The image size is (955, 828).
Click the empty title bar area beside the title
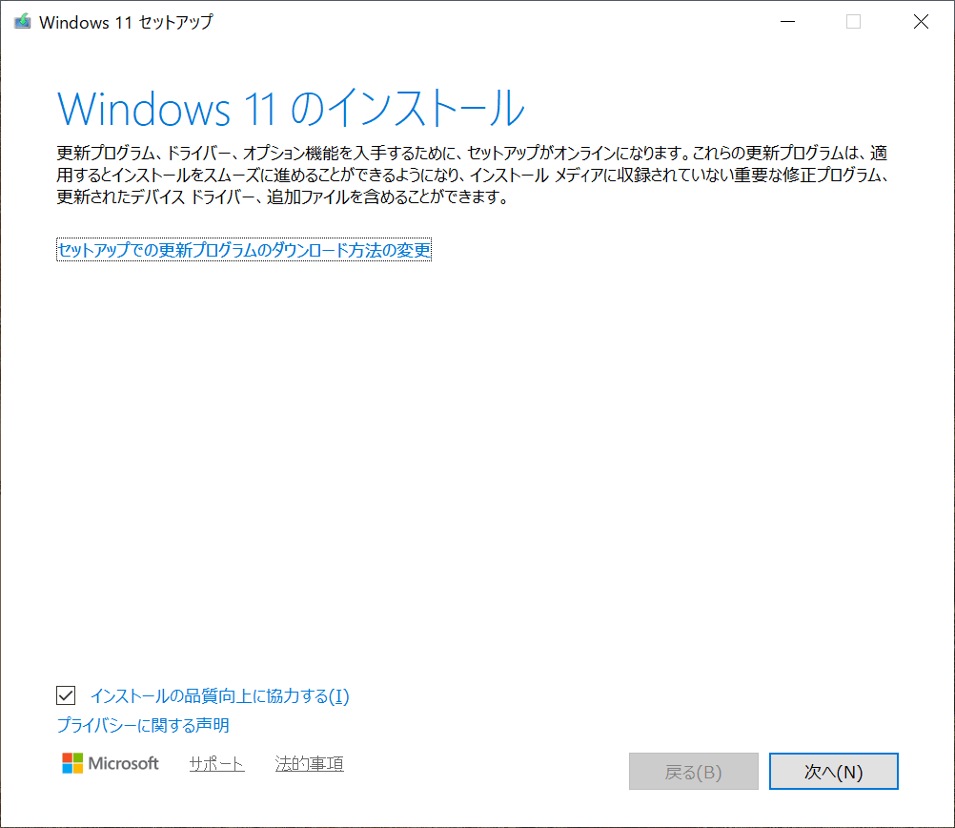point(477,22)
